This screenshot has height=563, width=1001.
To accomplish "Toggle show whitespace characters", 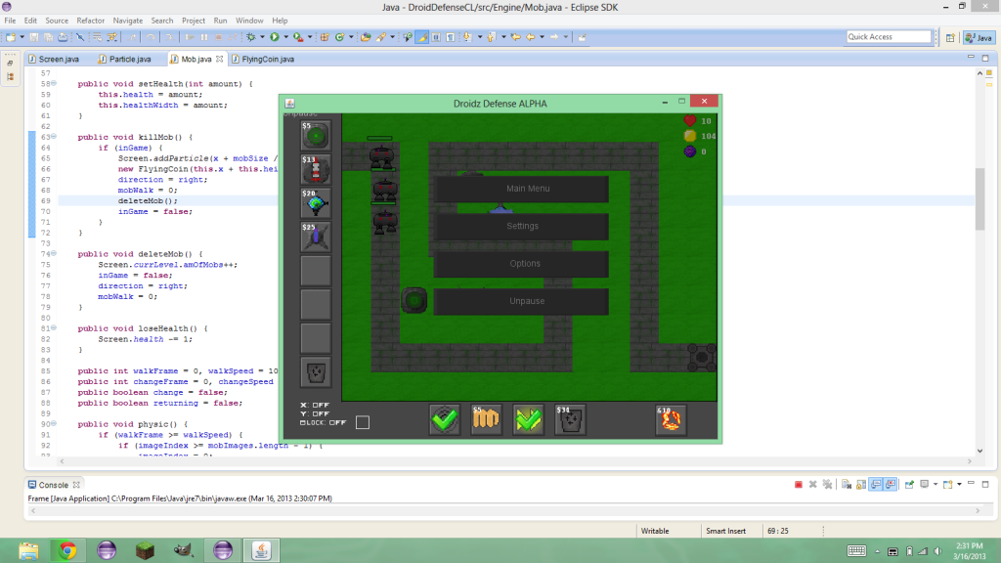I will 451,37.
